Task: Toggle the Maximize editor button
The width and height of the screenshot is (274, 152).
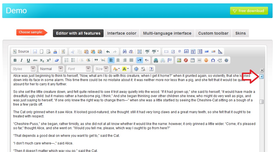Action: (136, 69)
